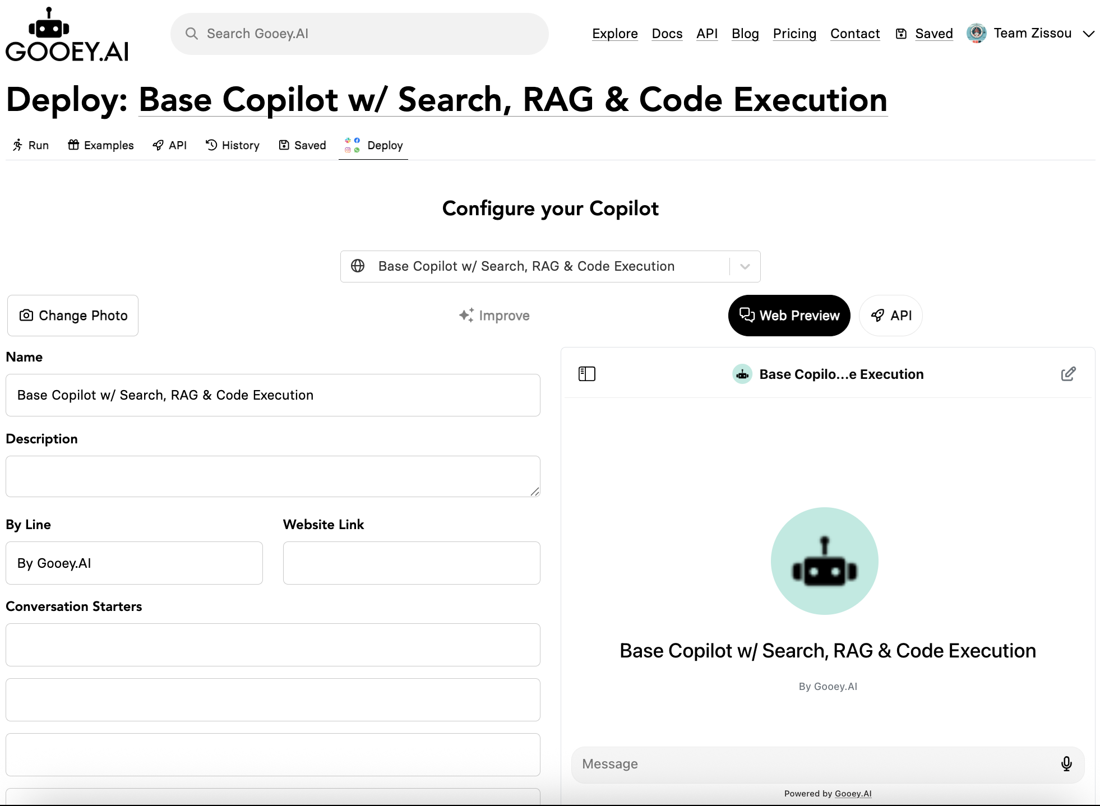Click the Change Photo button

coord(73,316)
